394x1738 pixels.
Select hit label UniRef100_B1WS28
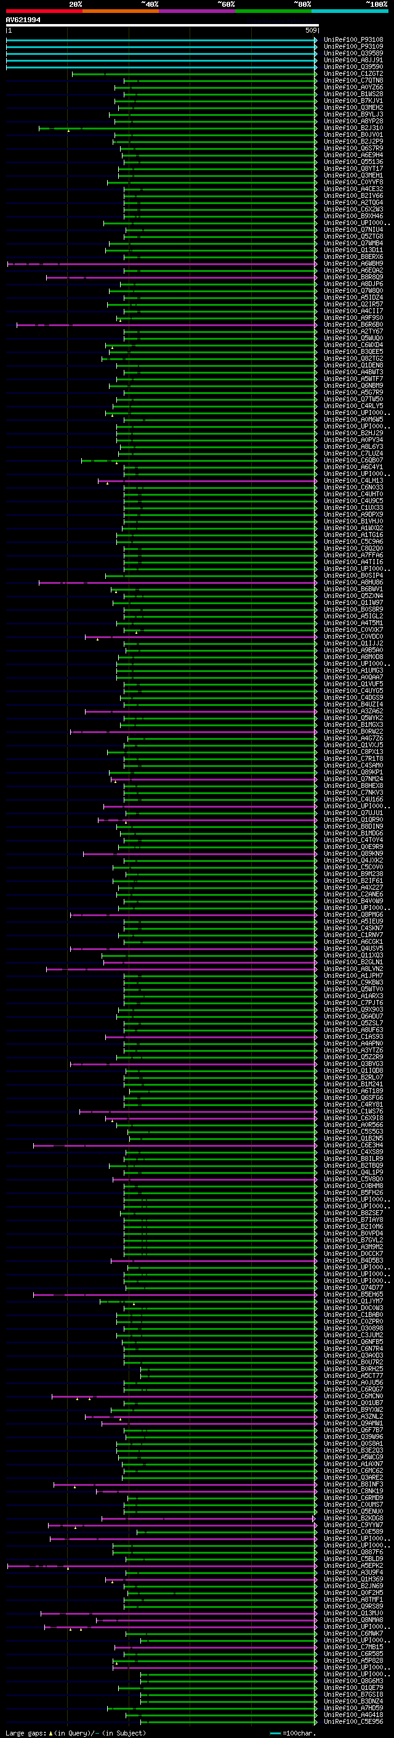point(353,94)
